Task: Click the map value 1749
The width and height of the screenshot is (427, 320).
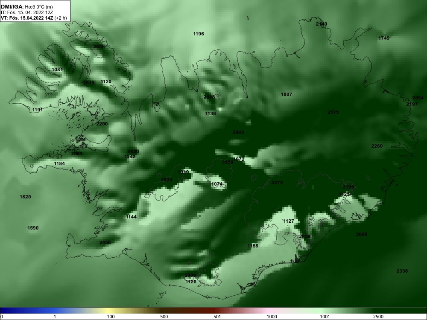Action: (384, 38)
